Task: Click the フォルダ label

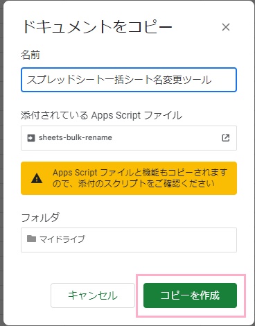Action: (40, 217)
